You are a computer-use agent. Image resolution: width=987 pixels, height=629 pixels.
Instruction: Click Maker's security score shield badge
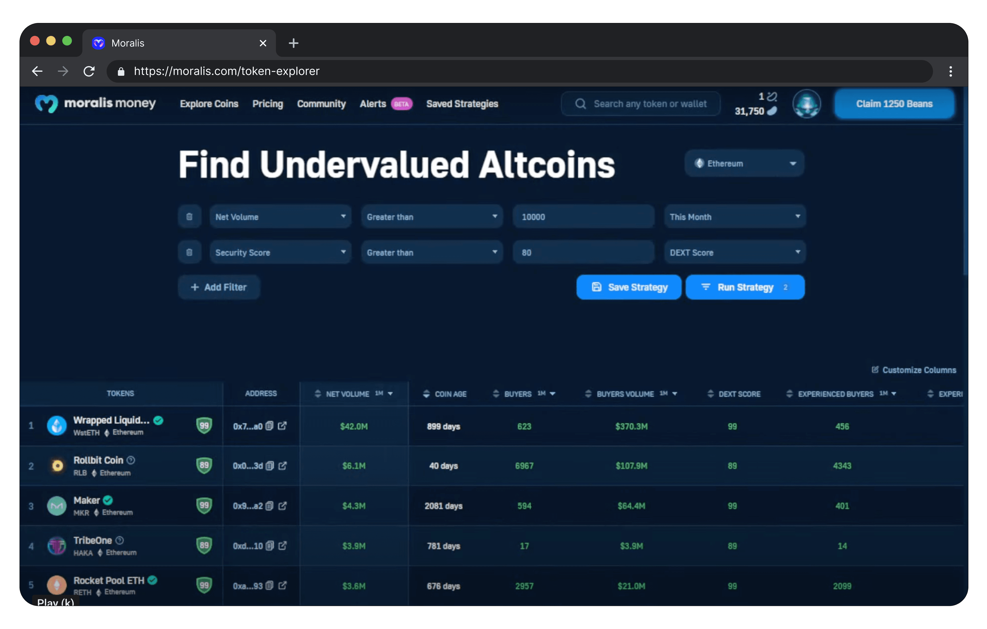(204, 506)
